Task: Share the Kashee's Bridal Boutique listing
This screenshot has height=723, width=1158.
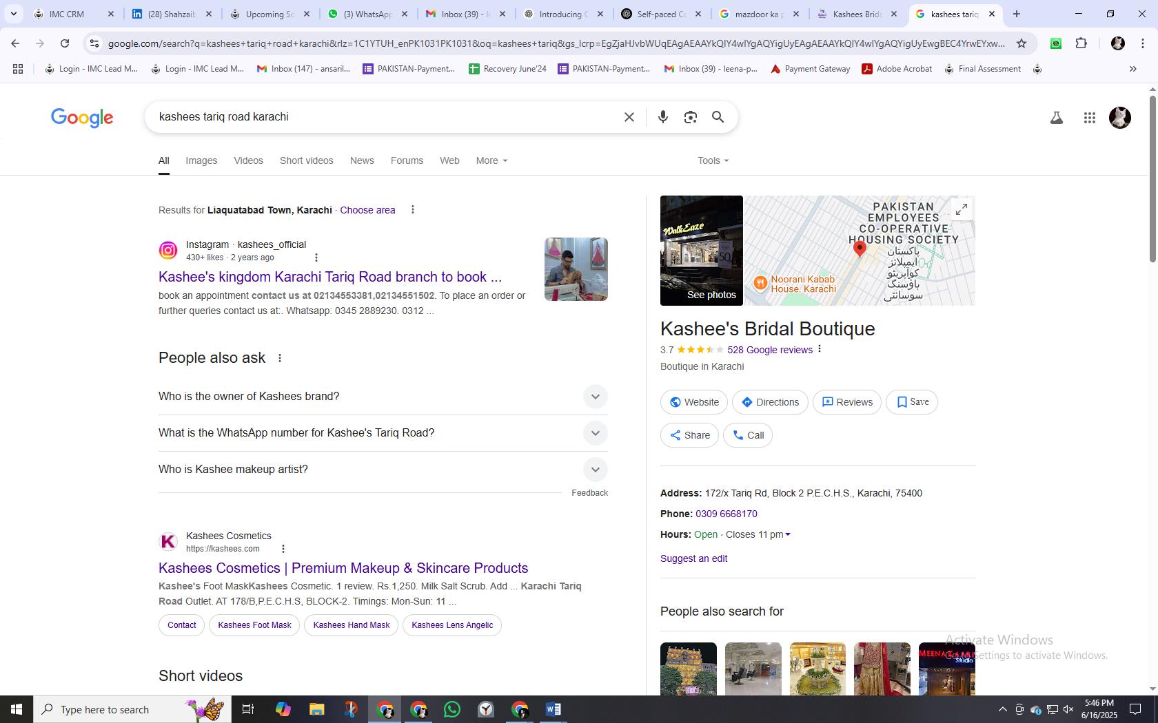Action: pyautogui.click(x=689, y=435)
